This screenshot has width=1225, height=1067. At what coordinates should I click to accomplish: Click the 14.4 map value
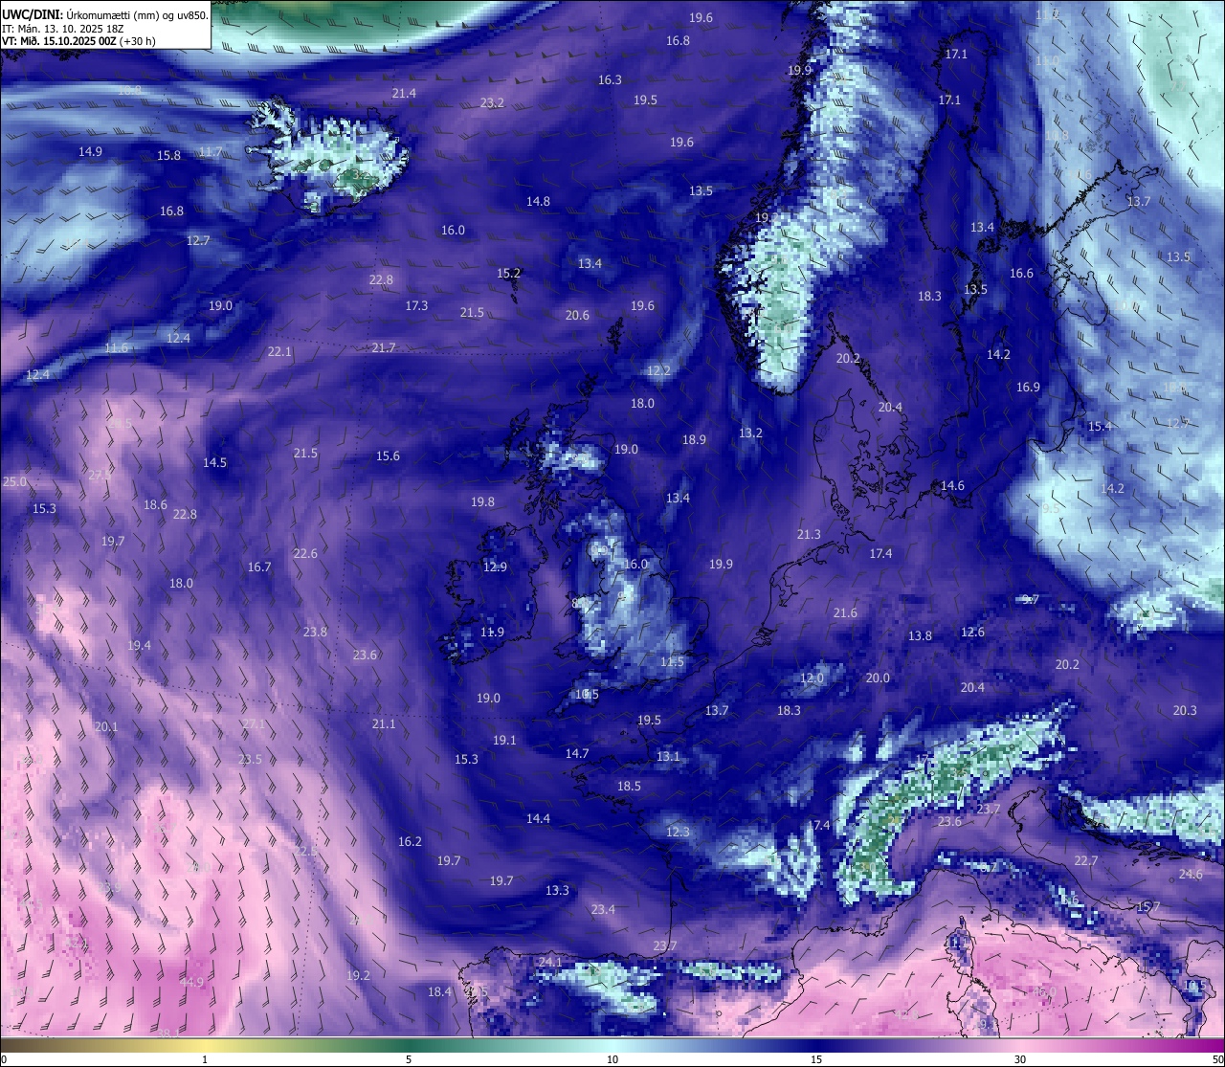538,818
